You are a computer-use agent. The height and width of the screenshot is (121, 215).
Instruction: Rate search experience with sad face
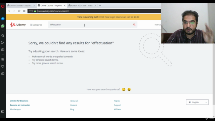pos(124,89)
